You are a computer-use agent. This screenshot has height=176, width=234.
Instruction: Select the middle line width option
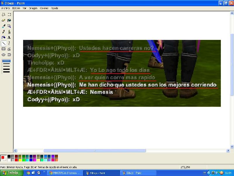[x=6, y=66]
